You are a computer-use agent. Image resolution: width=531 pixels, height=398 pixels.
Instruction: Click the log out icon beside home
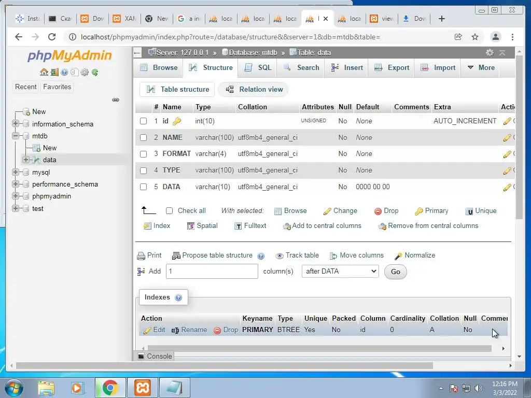(54, 72)
